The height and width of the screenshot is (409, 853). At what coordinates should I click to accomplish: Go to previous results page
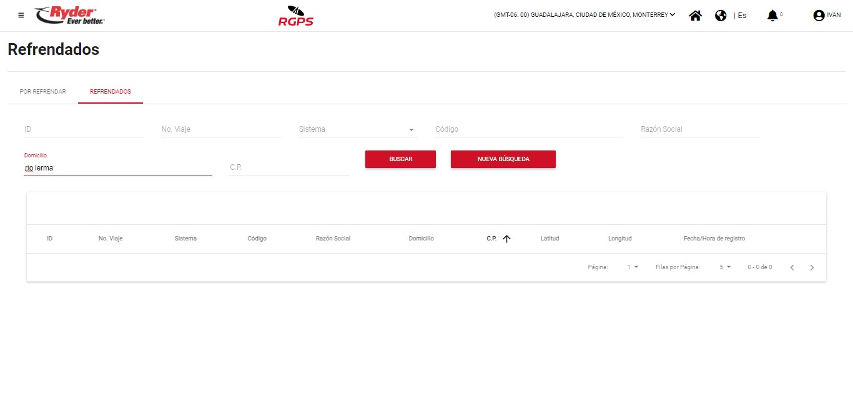click(792, 267)
